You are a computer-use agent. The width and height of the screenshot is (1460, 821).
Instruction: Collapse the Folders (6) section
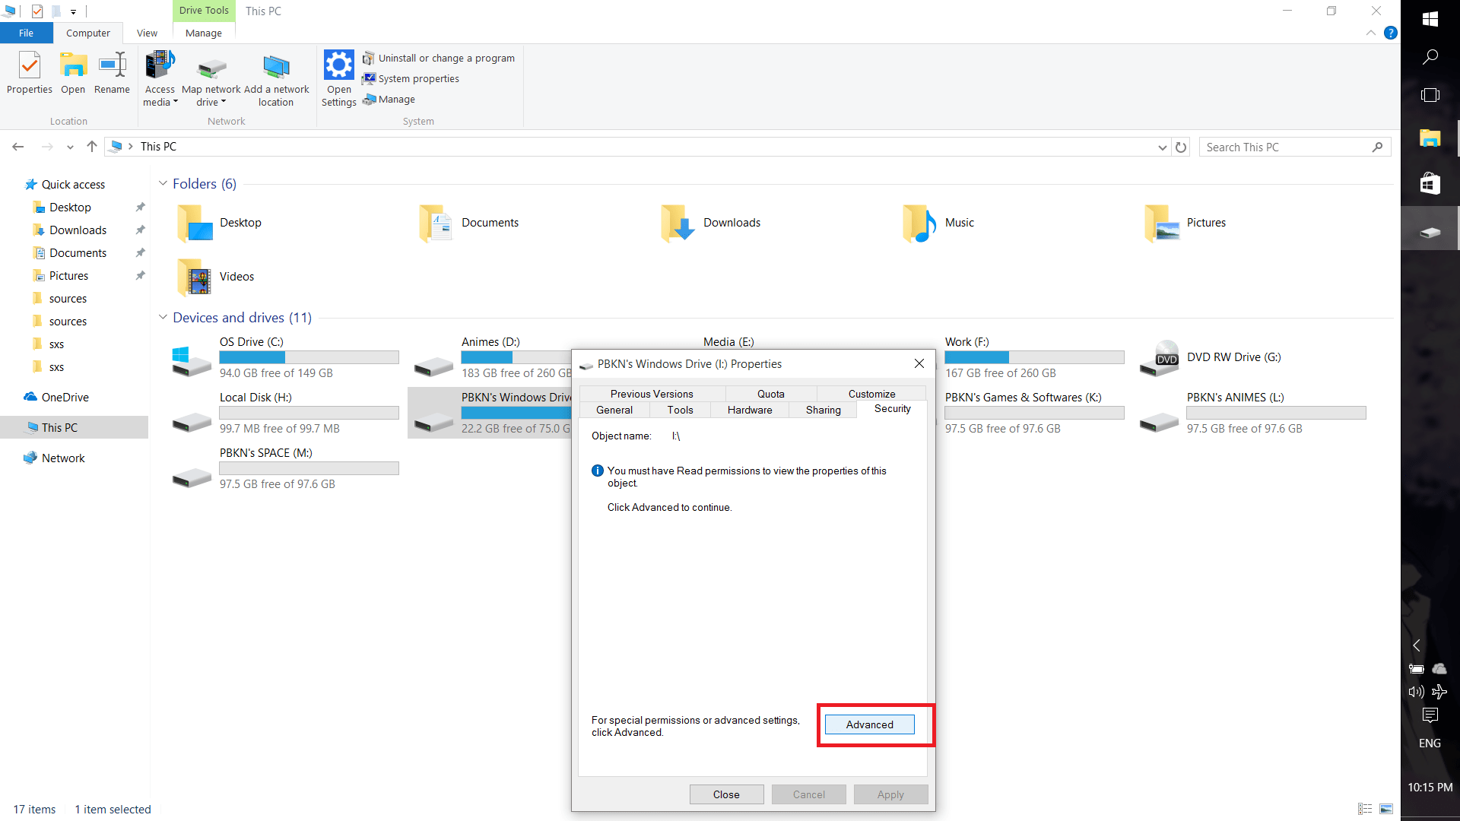[x=163, y=184]
